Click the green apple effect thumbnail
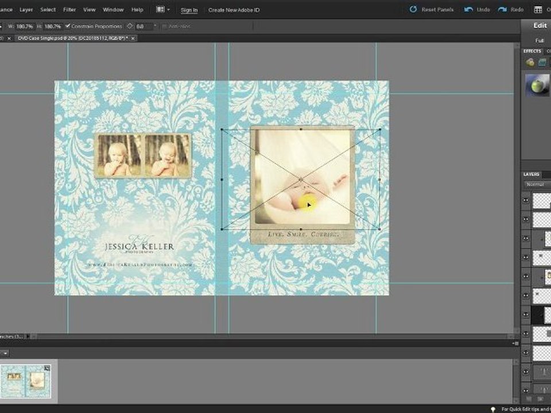The image size is (551, 413). point(538,85)
